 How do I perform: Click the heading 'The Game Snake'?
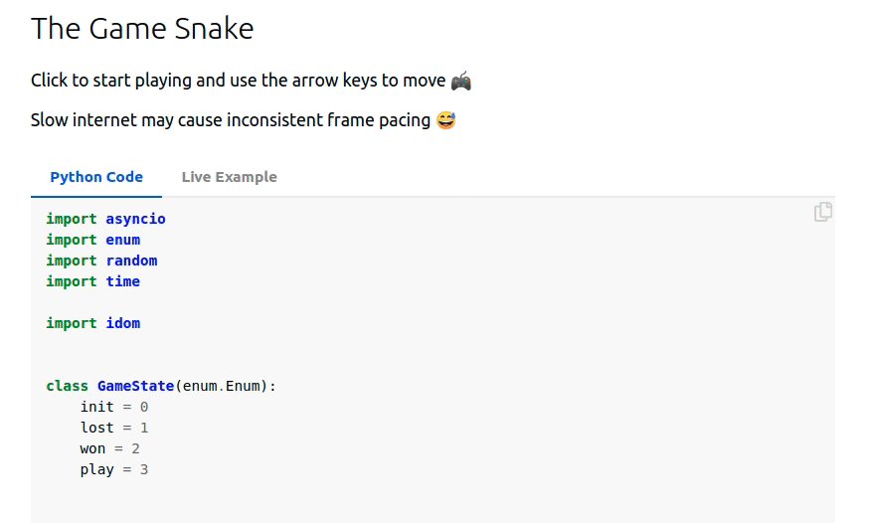[x=142, y=29]
